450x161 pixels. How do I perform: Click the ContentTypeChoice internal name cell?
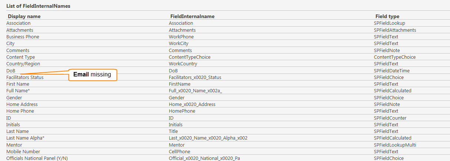point(190,57)
